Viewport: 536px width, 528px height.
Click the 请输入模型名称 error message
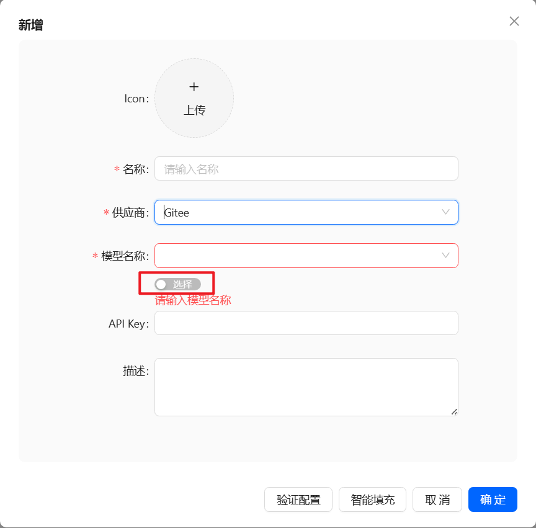pyautogui.click(x=193, y=301)
